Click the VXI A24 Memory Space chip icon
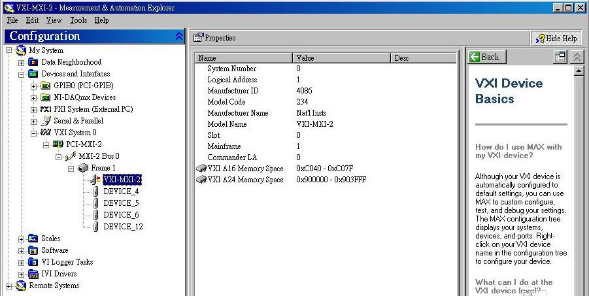589x296 pixels. point(201,180)
